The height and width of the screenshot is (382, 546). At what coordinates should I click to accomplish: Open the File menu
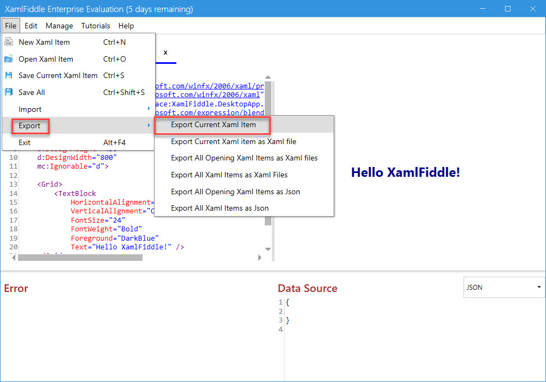point(11,26)
